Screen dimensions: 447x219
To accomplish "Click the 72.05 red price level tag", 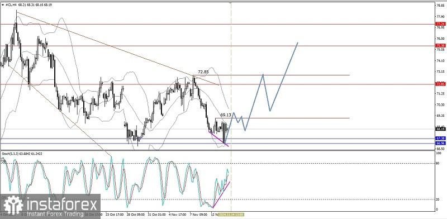I will (440, 84).
